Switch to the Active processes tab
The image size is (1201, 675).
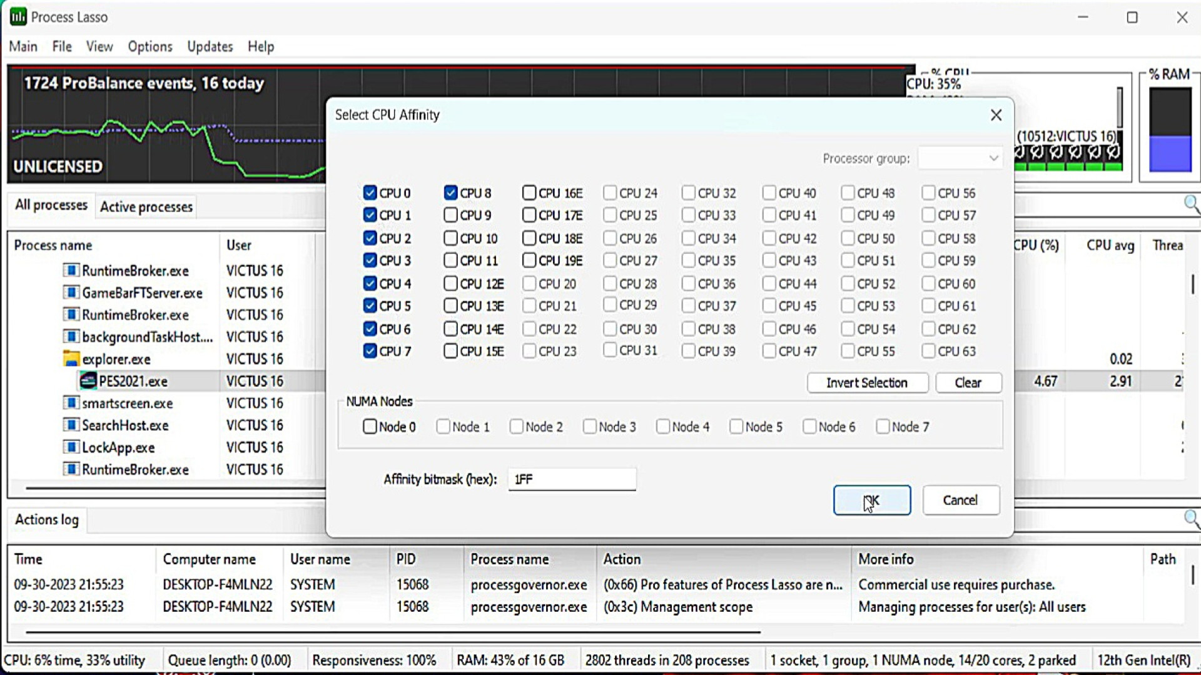[x=146, y=207]
